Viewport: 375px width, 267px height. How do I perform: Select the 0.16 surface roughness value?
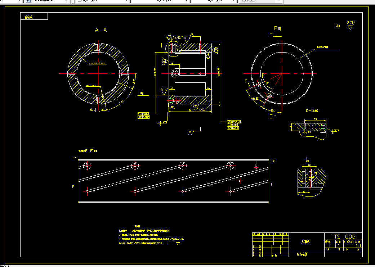(x=164, y=90)
